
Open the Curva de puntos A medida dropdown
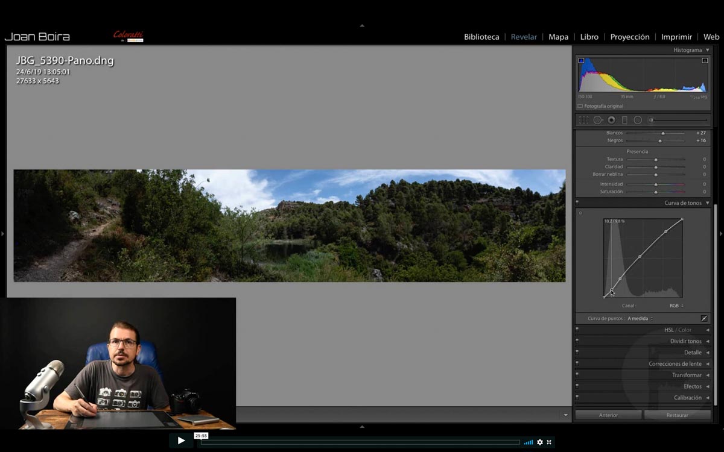point(640,318)
